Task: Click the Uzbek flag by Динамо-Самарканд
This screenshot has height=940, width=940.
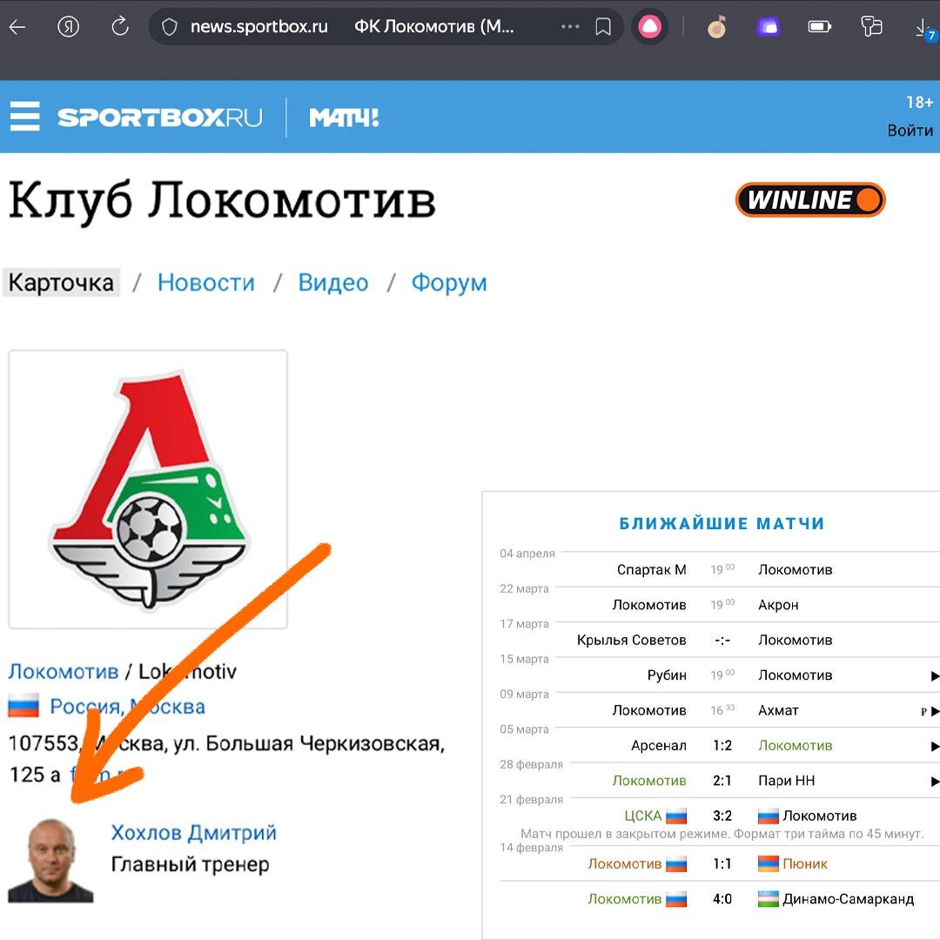Action: point(768,899)
